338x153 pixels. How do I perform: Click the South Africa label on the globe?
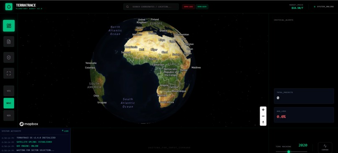point(167,102)
